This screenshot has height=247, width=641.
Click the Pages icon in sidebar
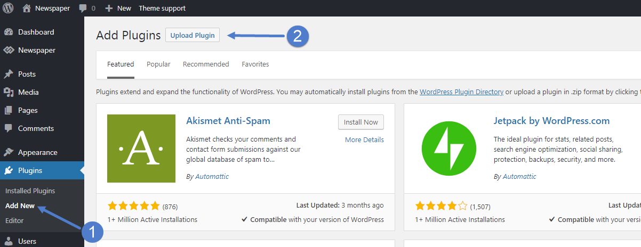coord(9,110)
